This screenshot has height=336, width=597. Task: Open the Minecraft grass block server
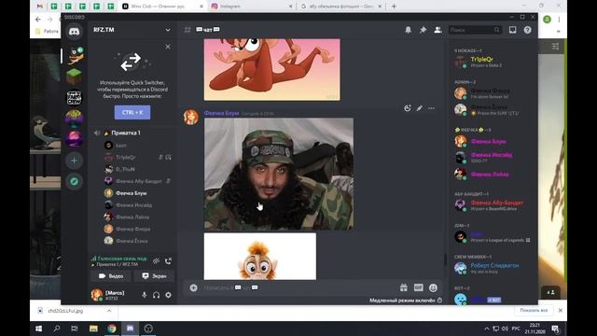(75, 77)
